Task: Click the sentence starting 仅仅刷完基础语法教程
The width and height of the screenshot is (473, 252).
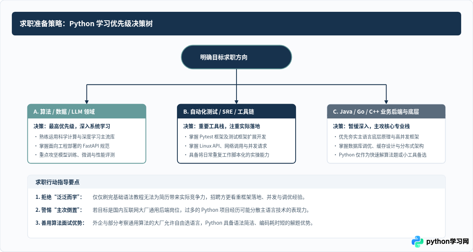Action: click(x=199, y=197)
